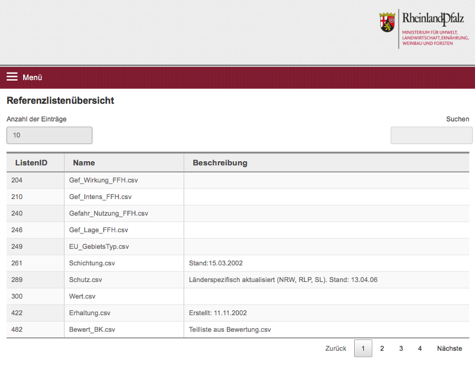
Task: Click the Erhaltung.csv entry
Action: click(89, 313)
